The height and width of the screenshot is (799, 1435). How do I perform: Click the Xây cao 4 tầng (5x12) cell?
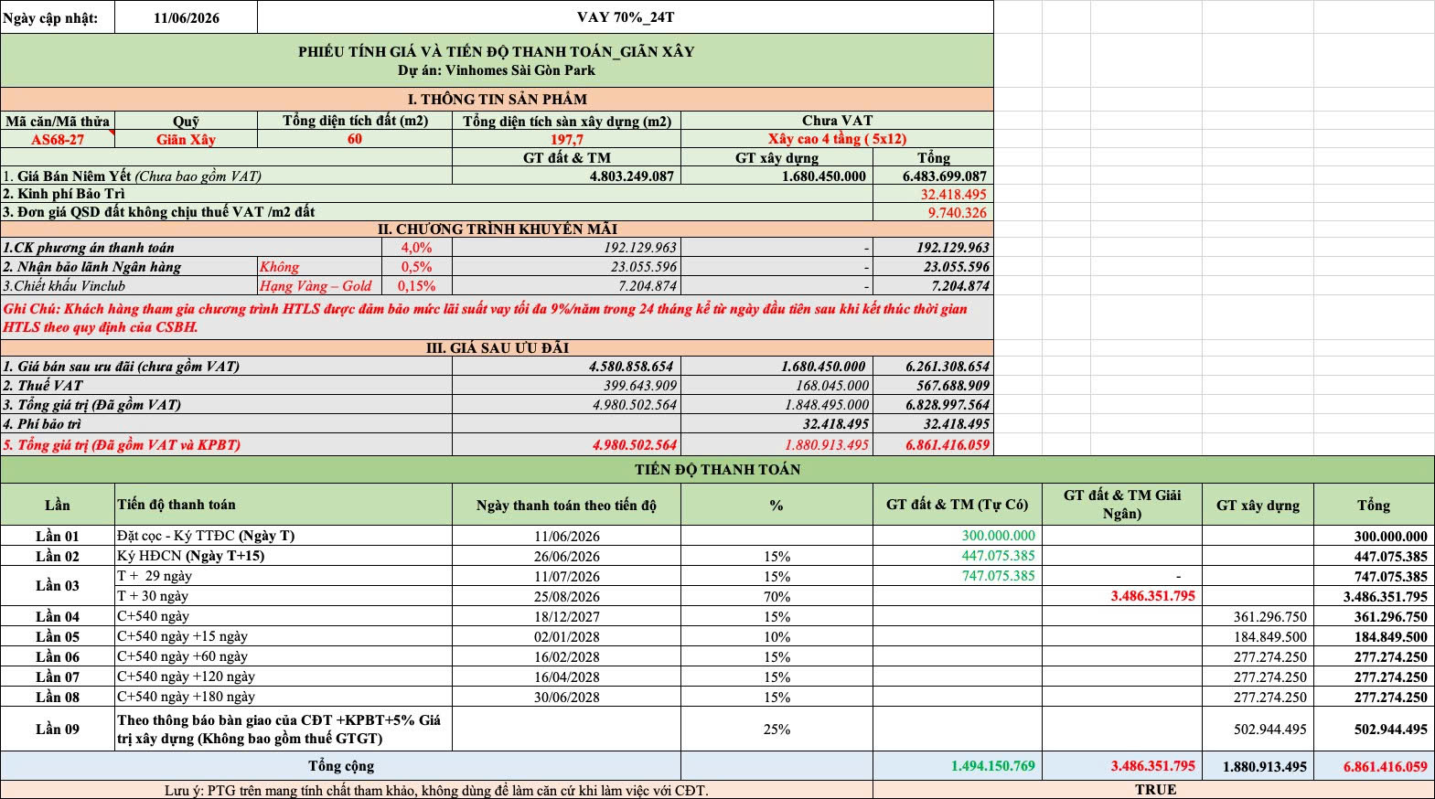837,139
